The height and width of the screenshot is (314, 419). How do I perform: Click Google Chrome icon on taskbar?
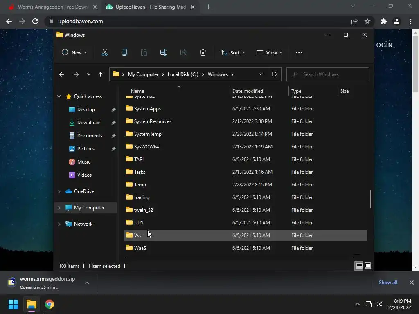49,304
